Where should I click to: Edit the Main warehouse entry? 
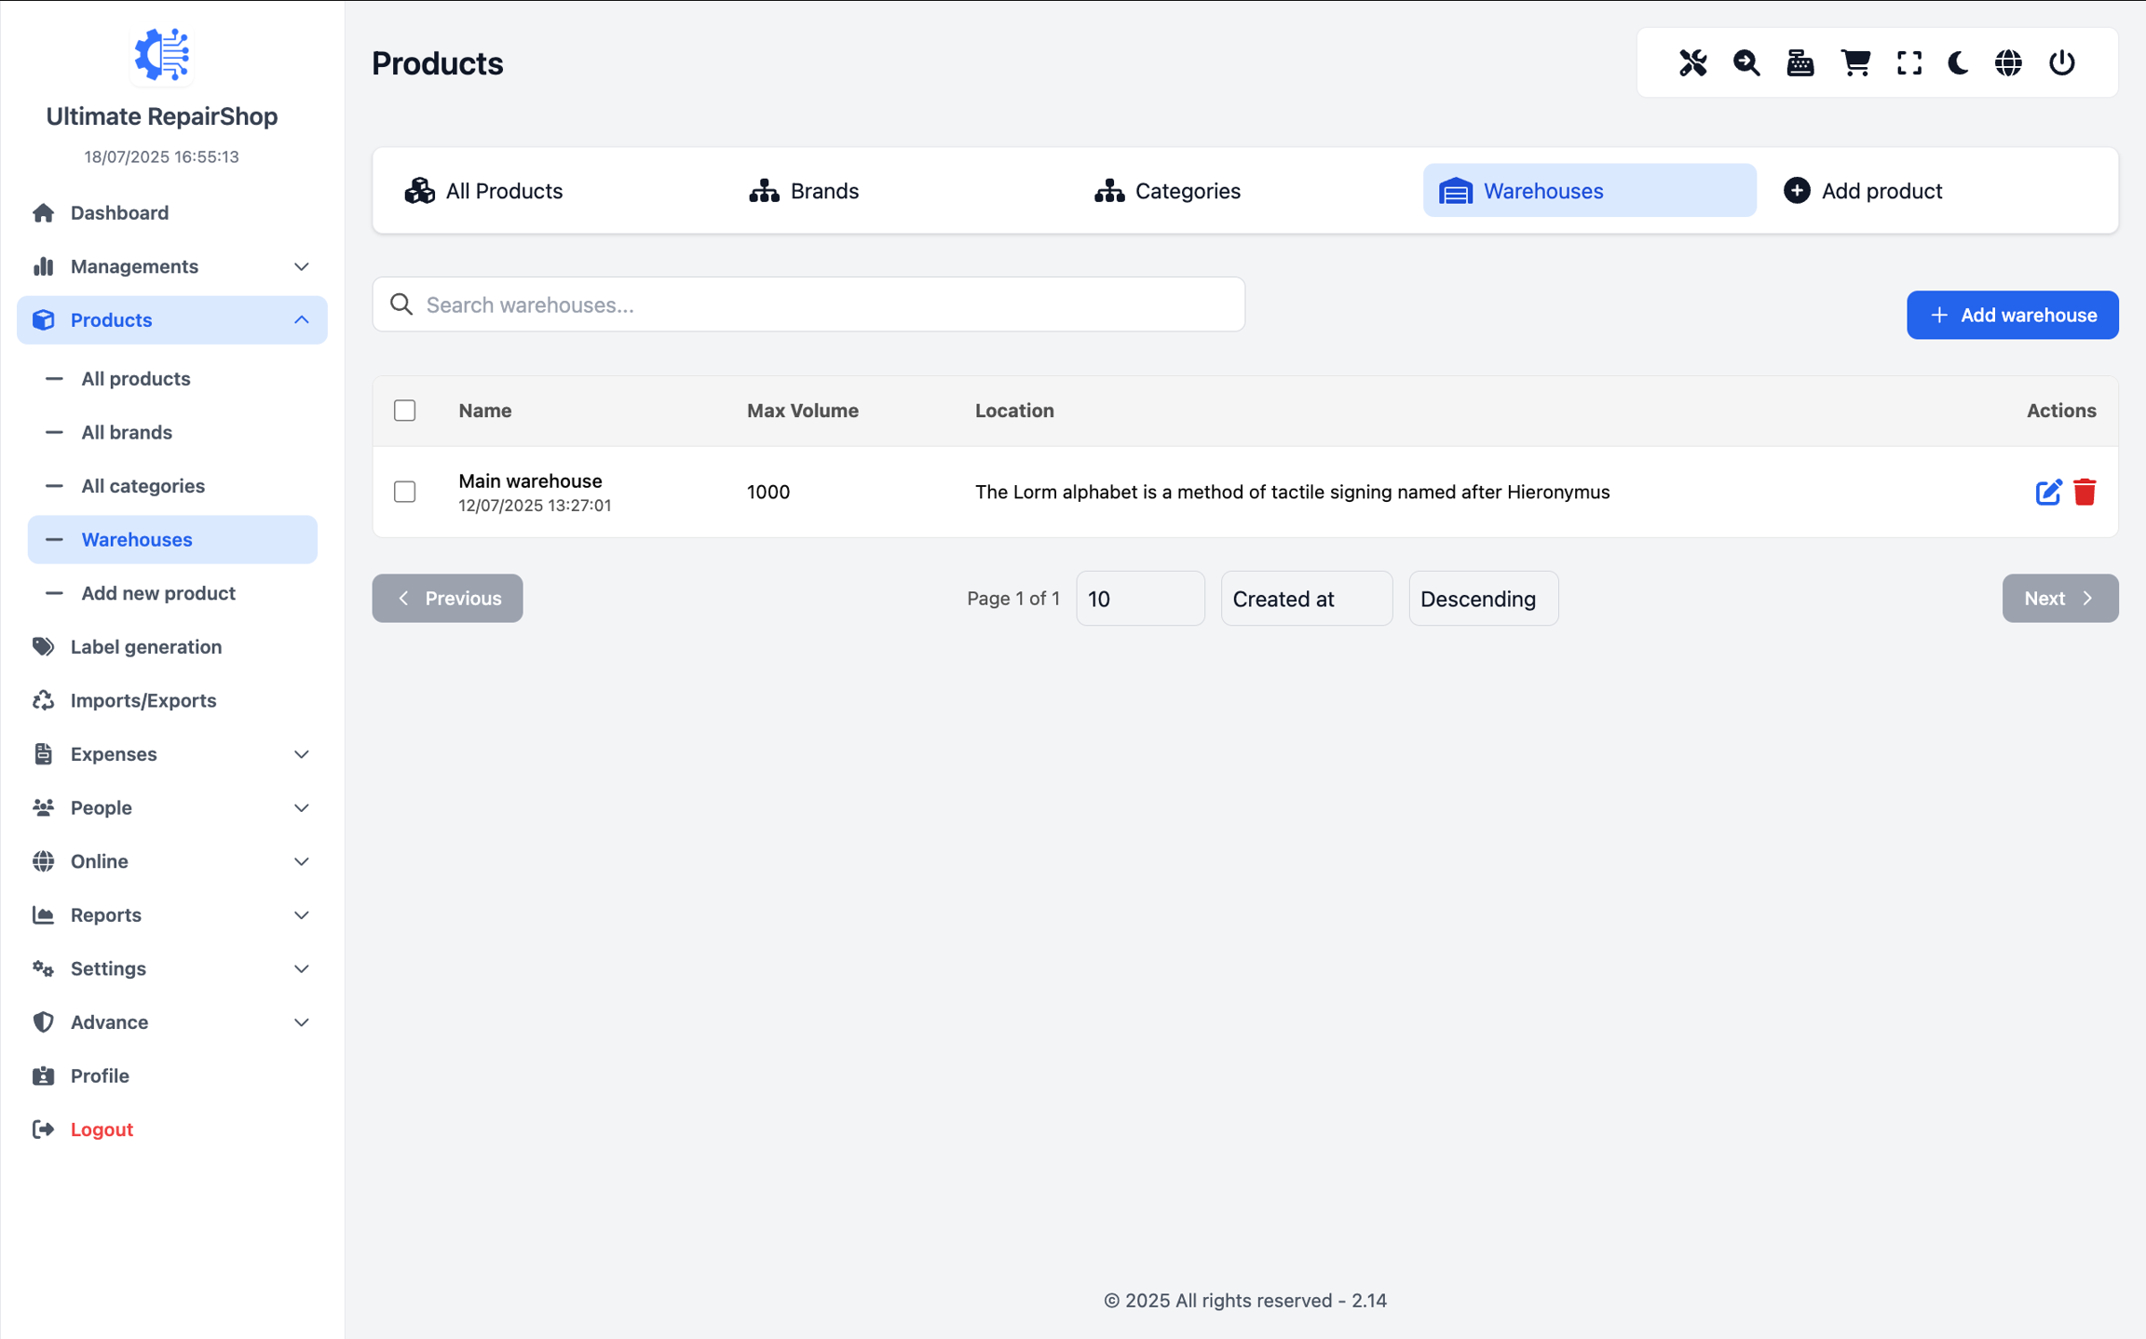click(x=2047, y=492)
